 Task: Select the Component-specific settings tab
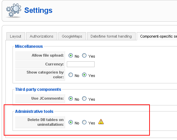tap(157, 36)
